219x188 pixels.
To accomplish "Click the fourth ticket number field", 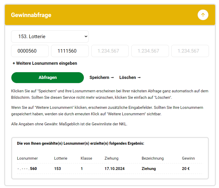I will 150,51.
